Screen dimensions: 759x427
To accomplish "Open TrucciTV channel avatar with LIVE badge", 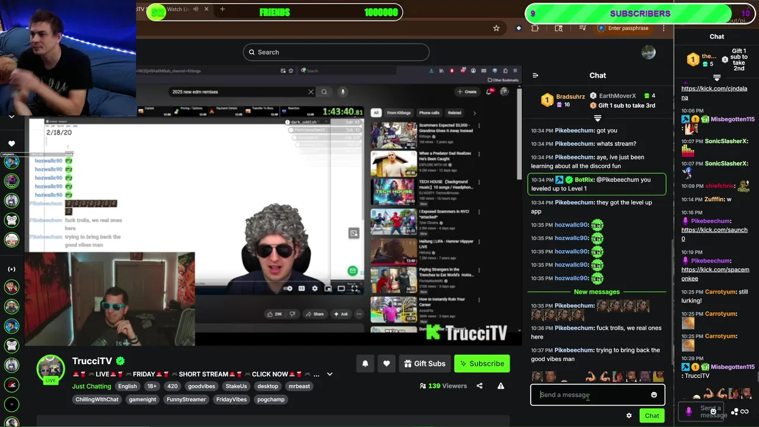I will click(50, 369).
